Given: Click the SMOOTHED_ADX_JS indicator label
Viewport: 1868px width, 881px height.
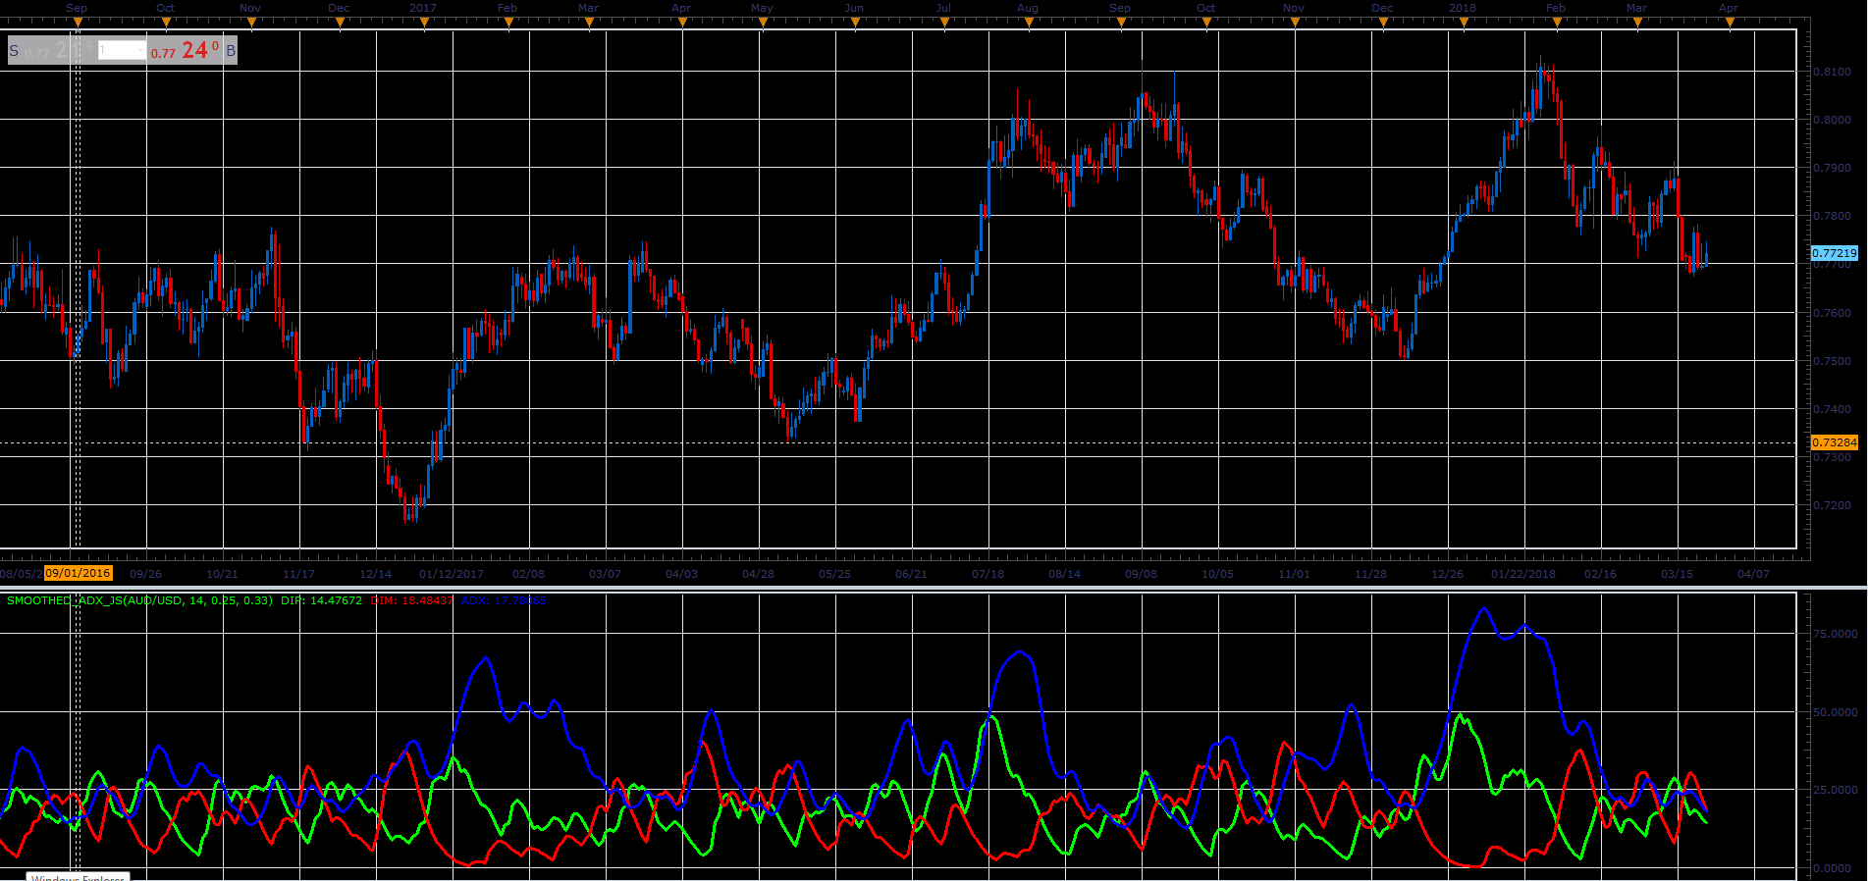Looking at the screenshot, I should (139, 600).
